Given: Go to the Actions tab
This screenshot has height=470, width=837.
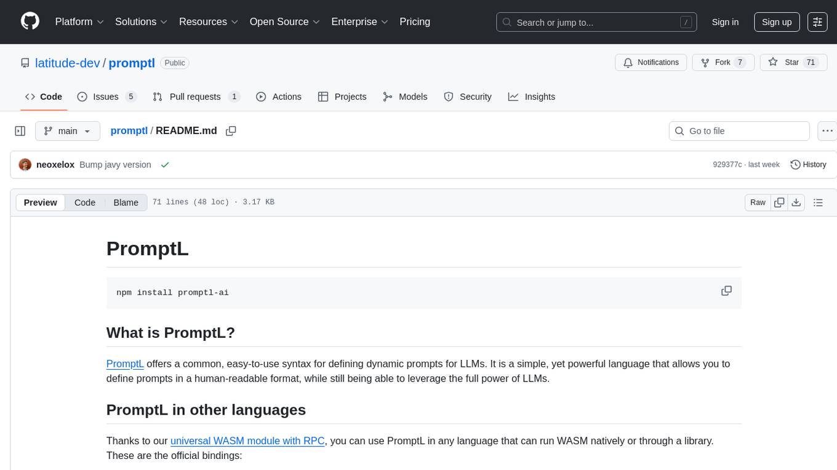Looking at the screenshot, I should coord(279,97).
